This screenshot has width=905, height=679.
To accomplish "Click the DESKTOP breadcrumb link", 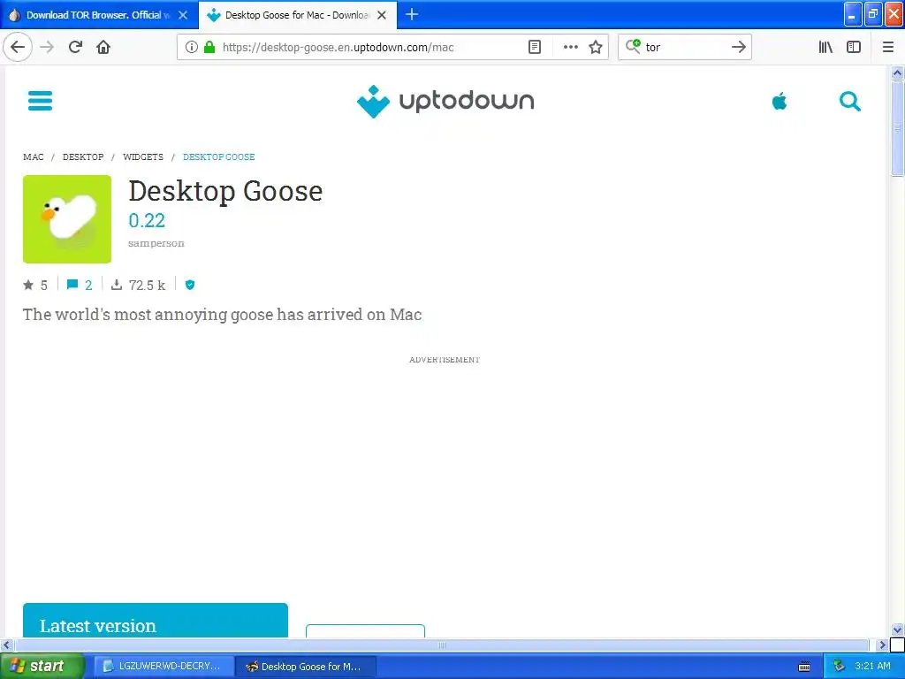I will click(x=83, y=157).
